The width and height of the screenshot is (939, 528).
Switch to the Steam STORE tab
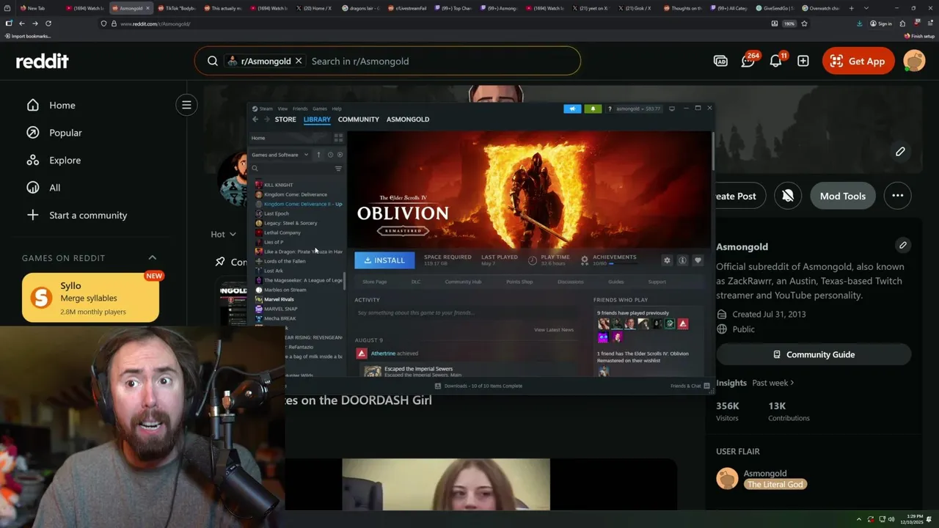coord(285,120)
